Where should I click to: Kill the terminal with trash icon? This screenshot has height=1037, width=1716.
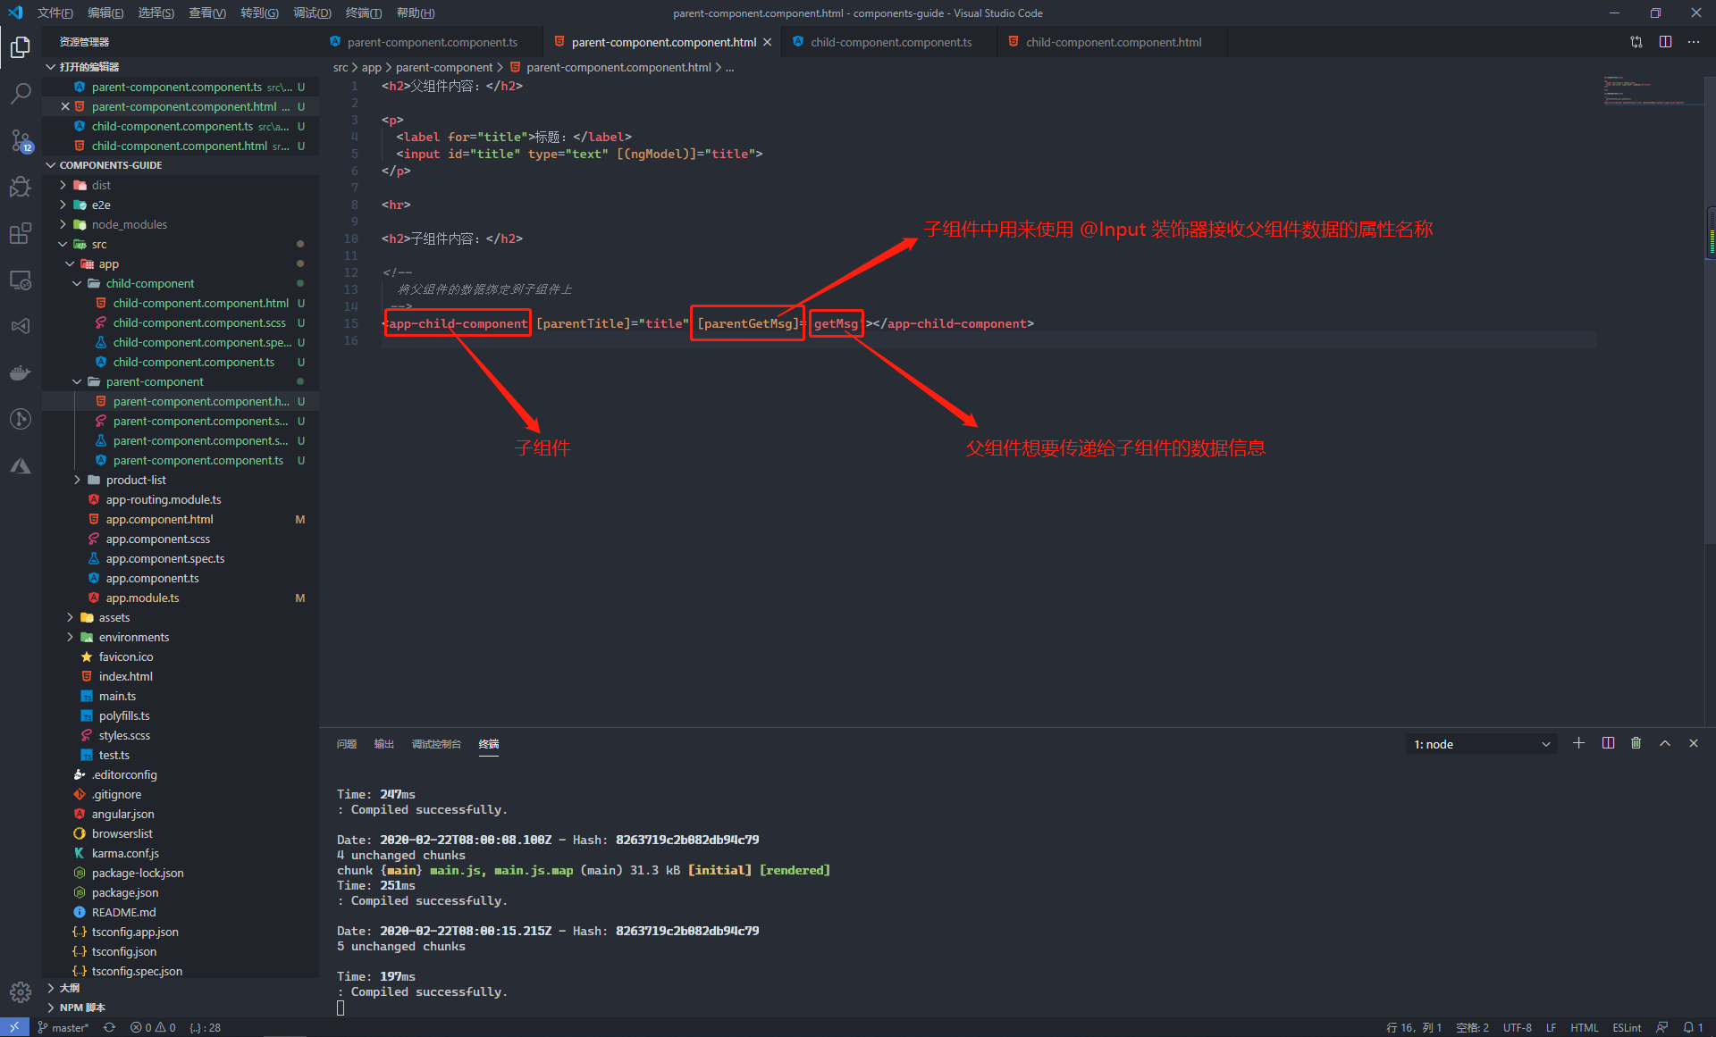pos(1636,743)
